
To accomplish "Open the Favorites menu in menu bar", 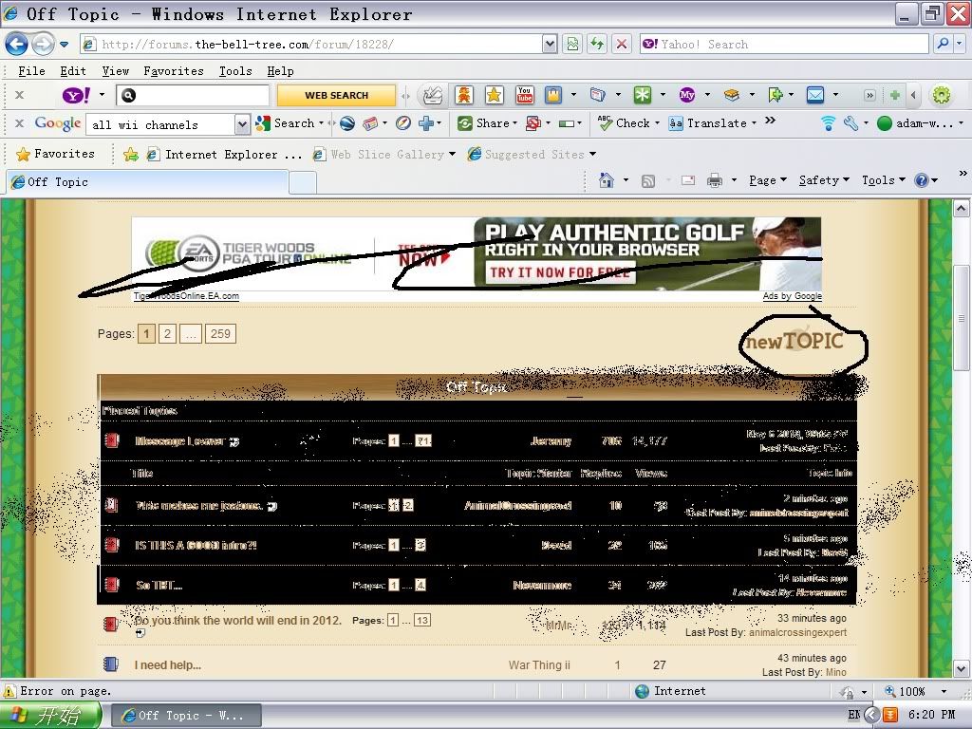I will pos(173,71).
